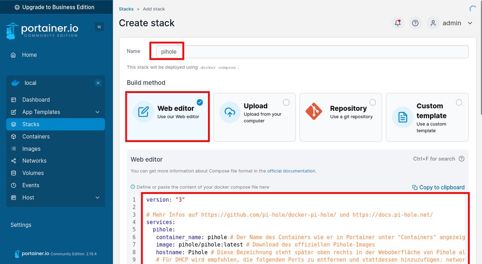
Task: Go to Stacks via the breadcrumb
Action: 126,9
